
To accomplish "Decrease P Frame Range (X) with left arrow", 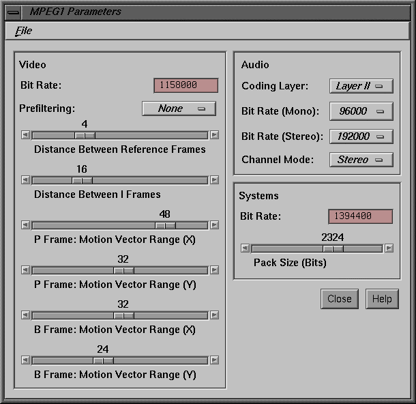I will pos(26,225).
